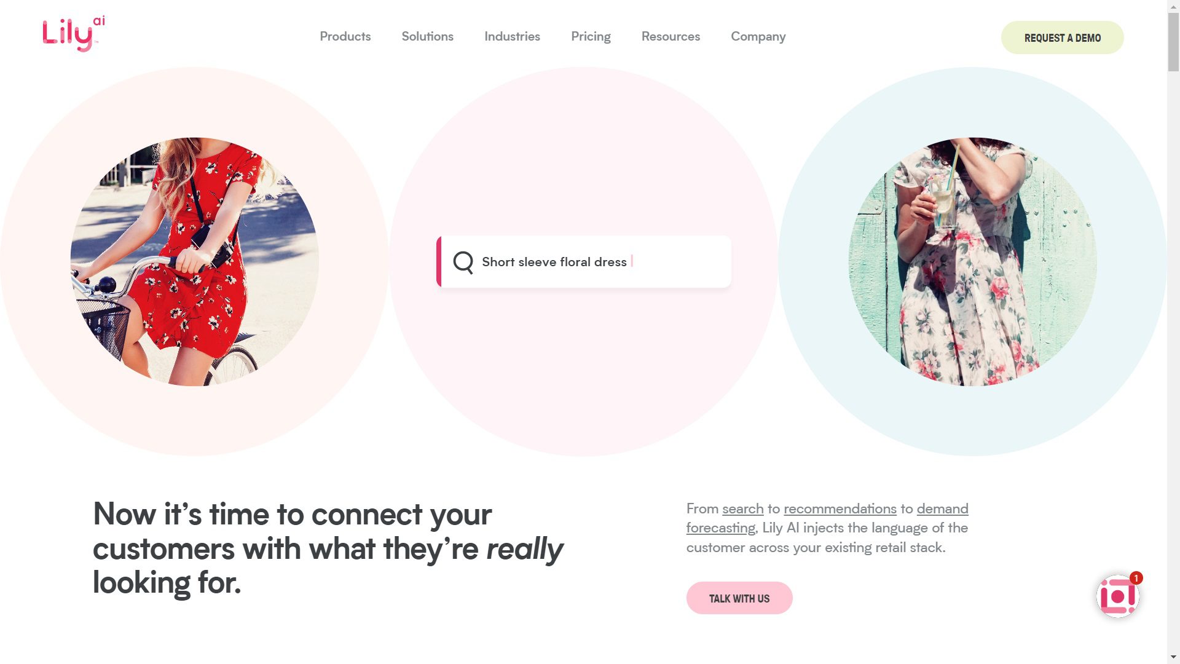Screen dimensions: 1180x664
Task: Click the scrollbar down arrow
Action: click(1173, 657)
